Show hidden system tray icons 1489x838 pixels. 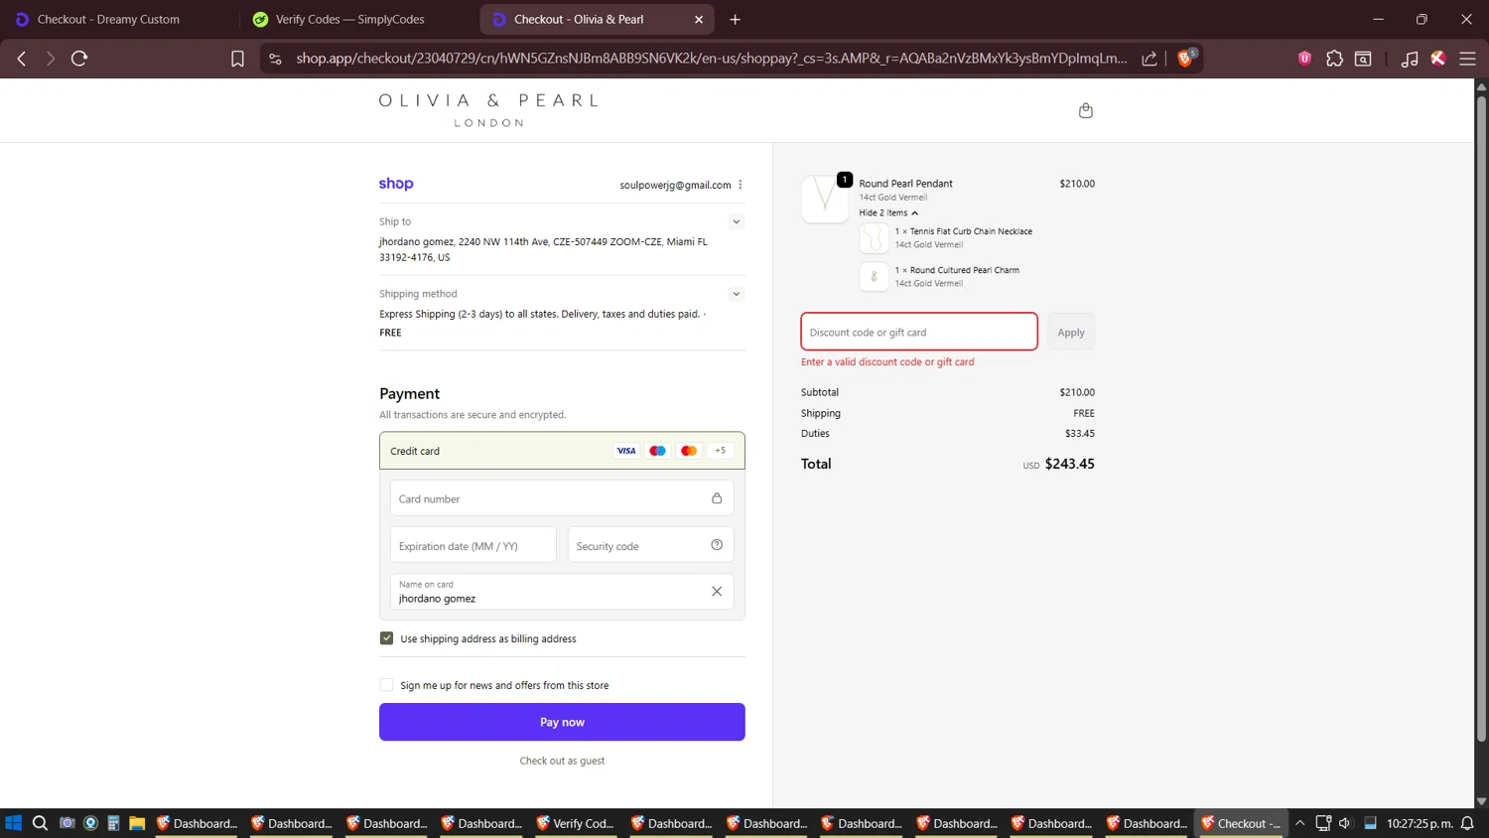1299,823
